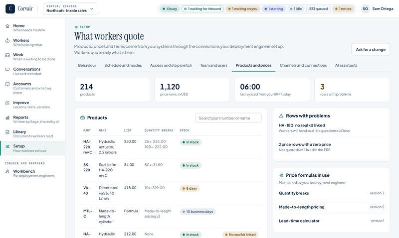This screenshot has width=399, height=238.
Task: Click the 1 starting status pill
Action: coord(273,9)
